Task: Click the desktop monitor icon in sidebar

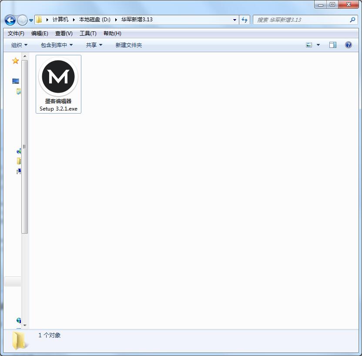Action: click(16, 81)
